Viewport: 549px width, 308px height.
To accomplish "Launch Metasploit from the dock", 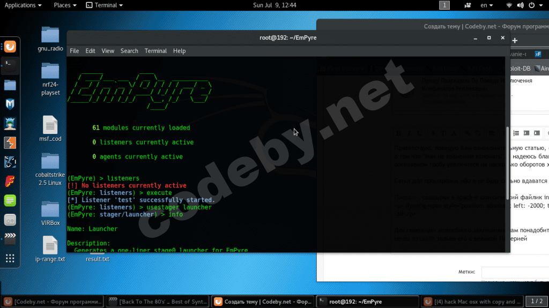I will (x=10, y=104).
